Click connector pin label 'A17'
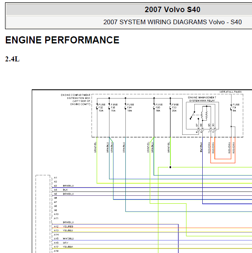Viewport: 252px width, 253px height. coord(56,247)
